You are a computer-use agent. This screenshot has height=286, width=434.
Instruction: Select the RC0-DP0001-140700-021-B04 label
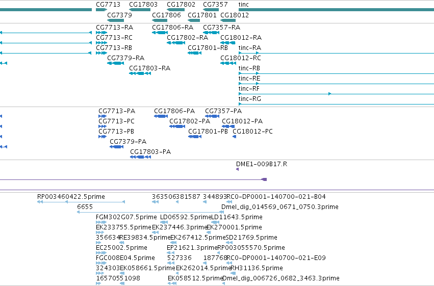point(276,197)
